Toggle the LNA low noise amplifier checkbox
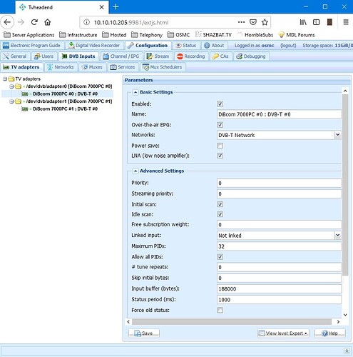 pos(220,156)
